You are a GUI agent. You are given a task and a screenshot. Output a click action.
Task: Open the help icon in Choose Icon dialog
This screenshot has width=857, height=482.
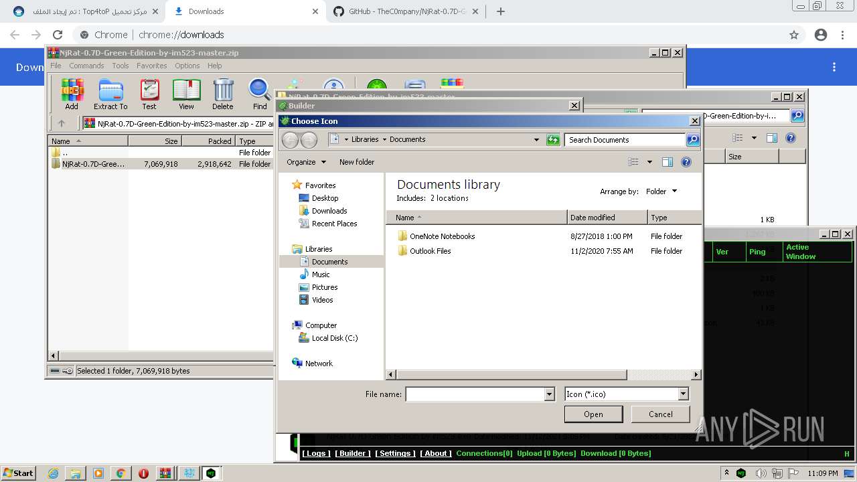point(686,162)
